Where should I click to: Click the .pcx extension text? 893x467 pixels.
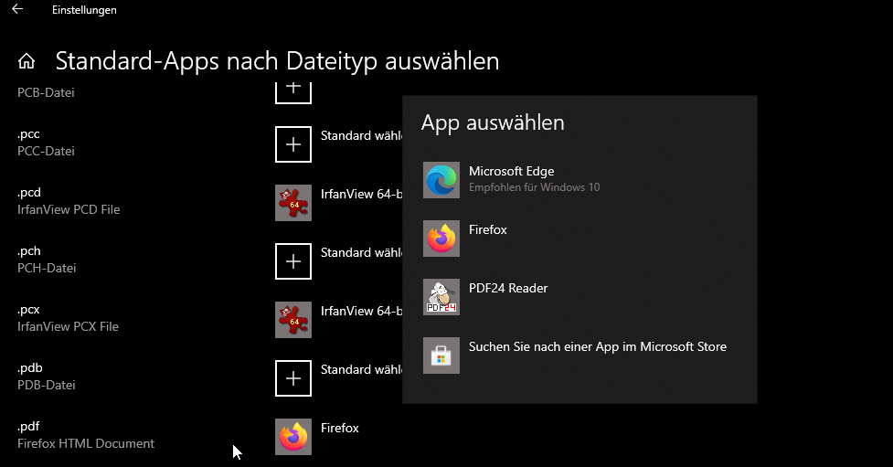pos(28,310)
